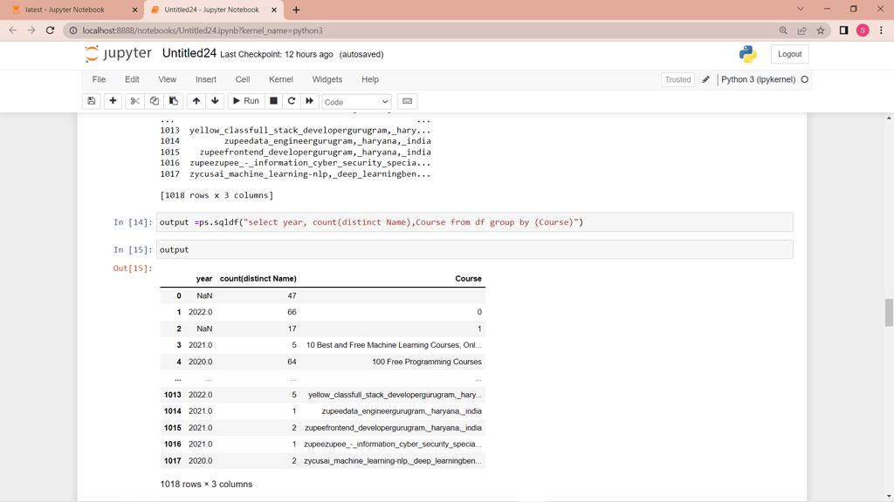
Task: Insert a new cell with the plus icon
Action: [x=112, y=100]
